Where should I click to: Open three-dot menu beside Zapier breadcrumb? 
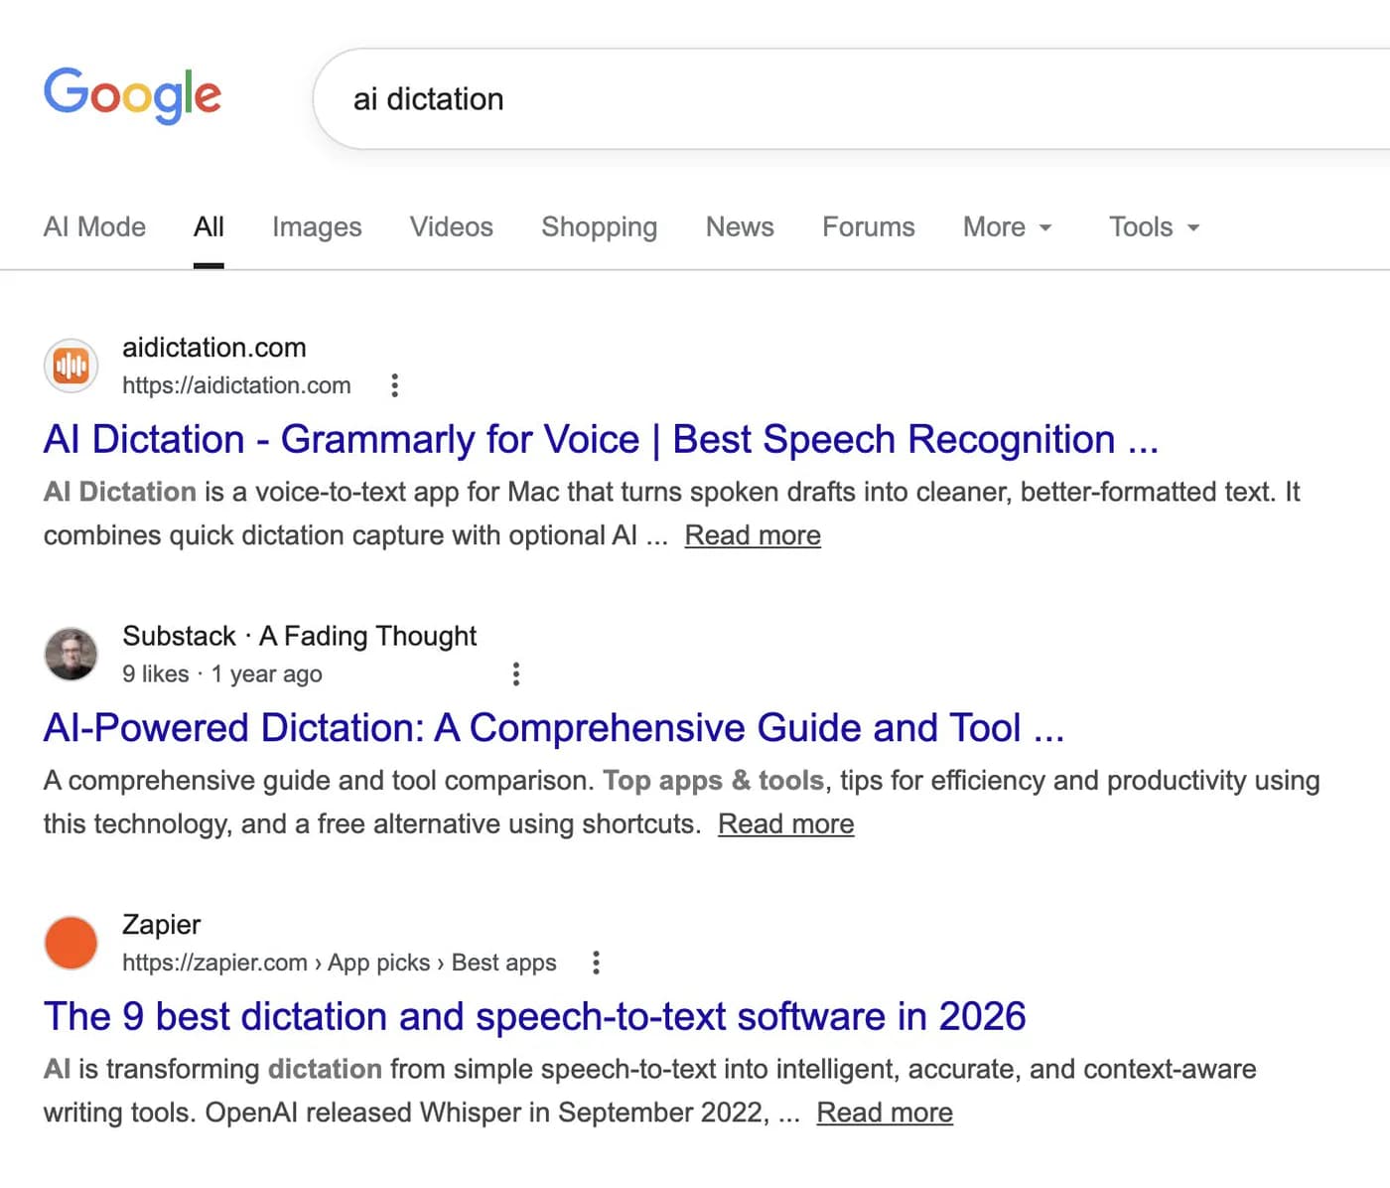pos(596,963)
